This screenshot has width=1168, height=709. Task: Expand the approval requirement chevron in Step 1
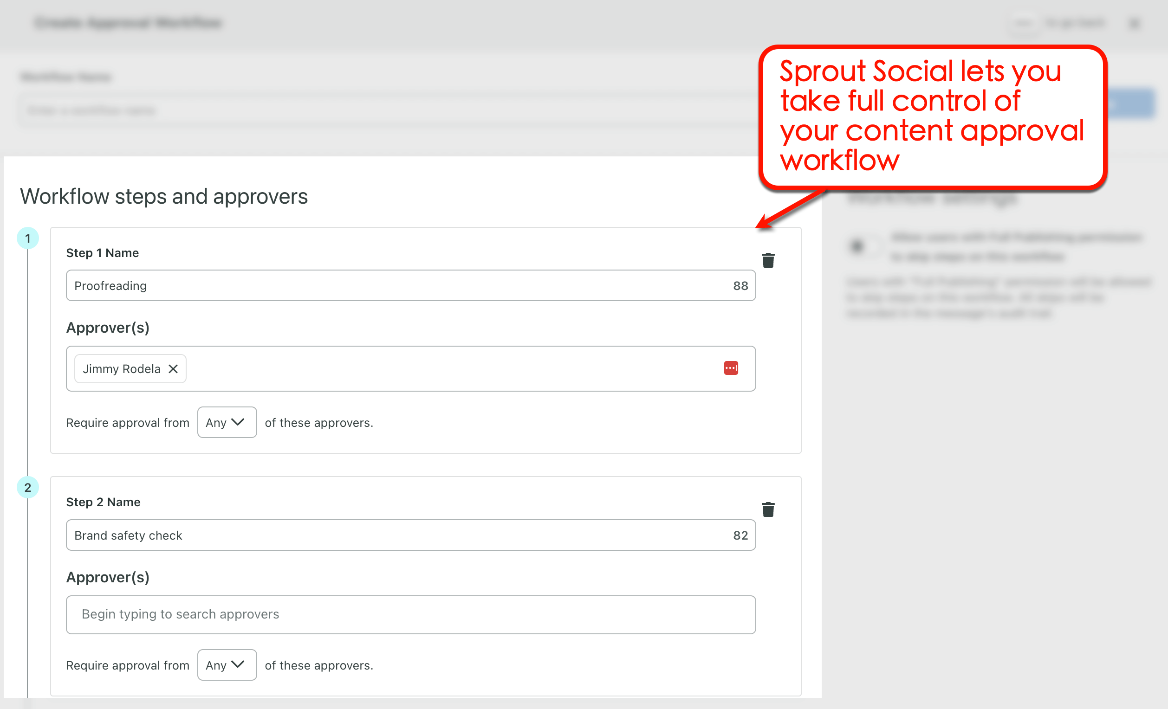[x=237, y=422]
